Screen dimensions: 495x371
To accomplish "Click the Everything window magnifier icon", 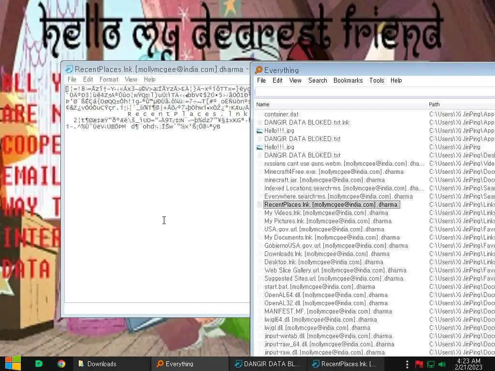I will click(259, 70).
